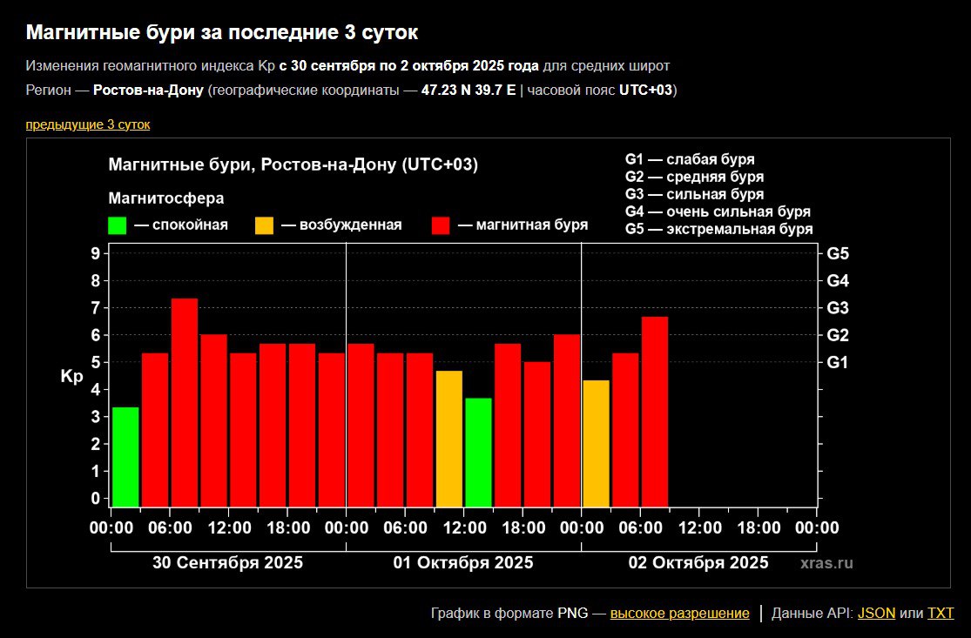Click the orange bar on 01 October

pos(448,438)
